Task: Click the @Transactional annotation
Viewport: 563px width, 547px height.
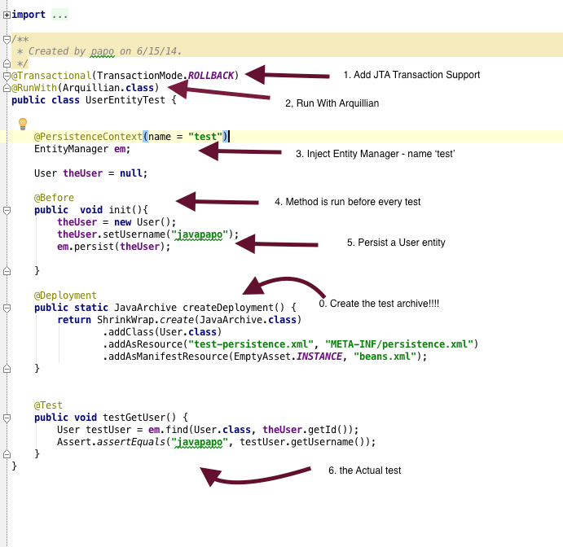Action: point(51,76)
